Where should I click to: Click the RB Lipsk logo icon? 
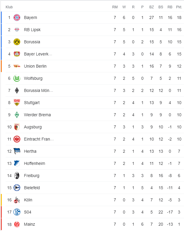pos(17,30)
